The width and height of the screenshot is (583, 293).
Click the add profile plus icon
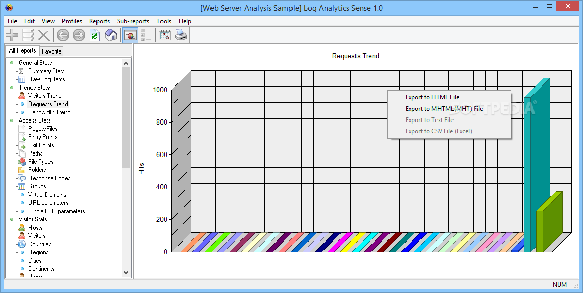(12, 35)
